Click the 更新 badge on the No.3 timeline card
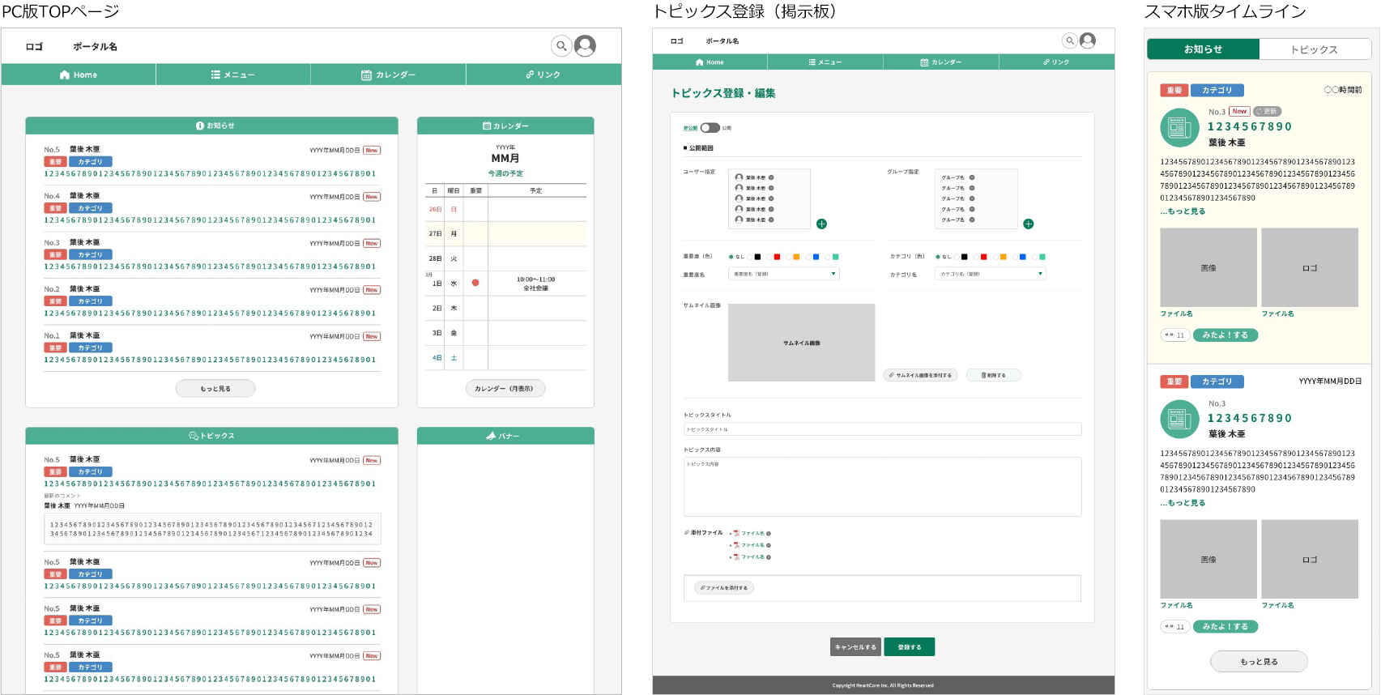 tap(1267, 111)
